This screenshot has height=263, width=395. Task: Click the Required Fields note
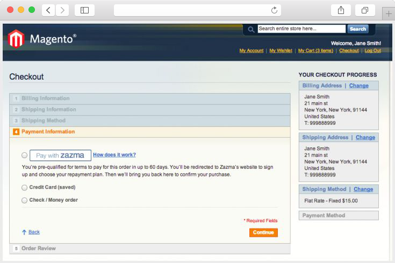pos(261,221)
